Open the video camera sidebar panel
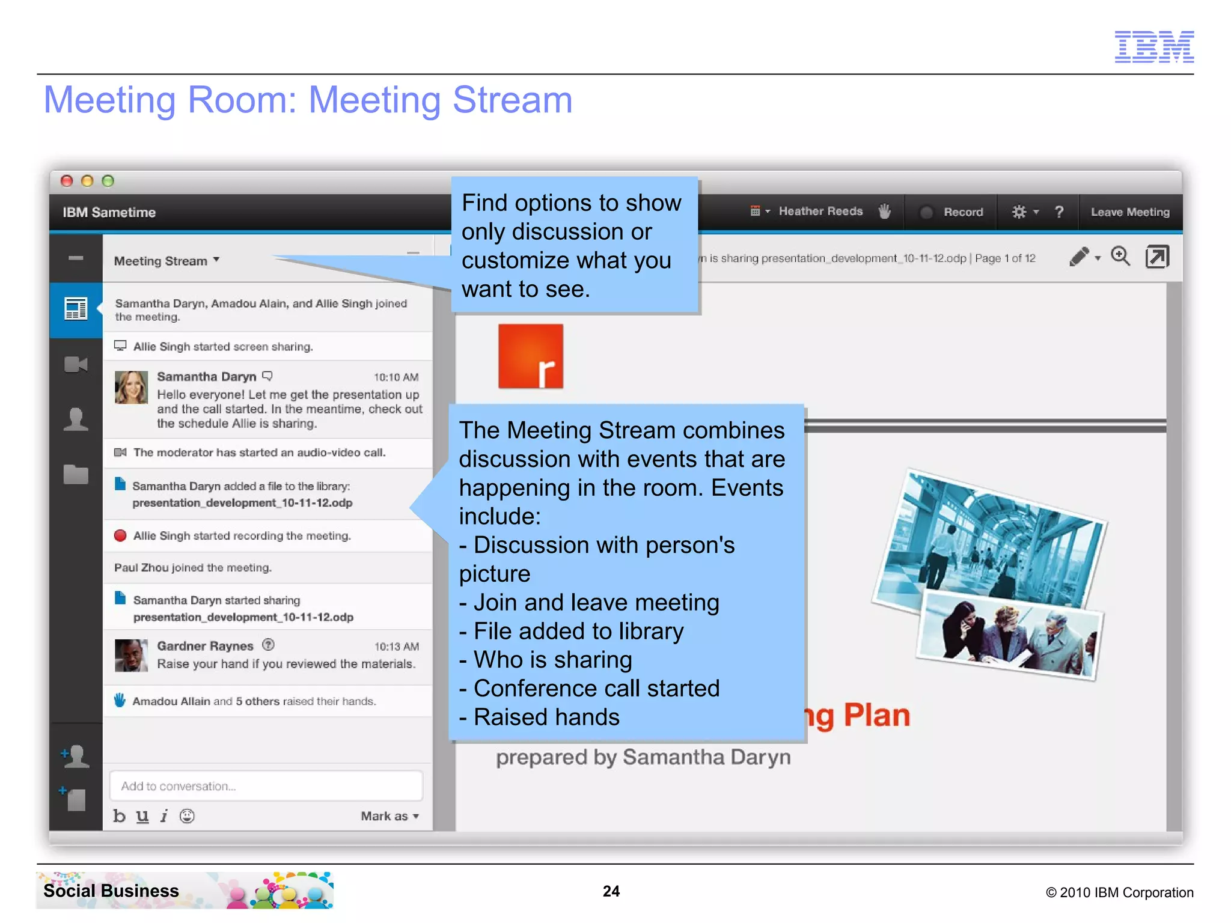The width and height of the screenshot is (1231, 923). pos(76,365)
